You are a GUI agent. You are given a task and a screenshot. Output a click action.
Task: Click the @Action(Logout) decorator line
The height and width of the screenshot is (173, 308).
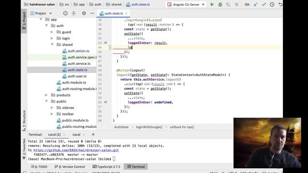pos(130,70)
